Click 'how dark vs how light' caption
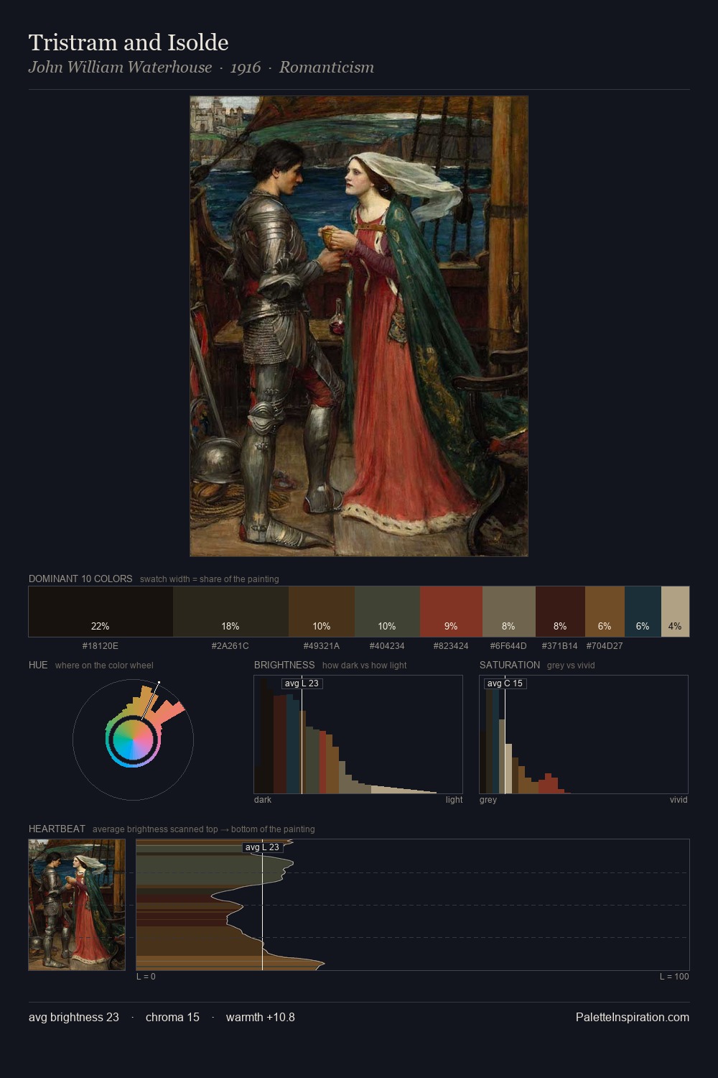 point(365,665)
